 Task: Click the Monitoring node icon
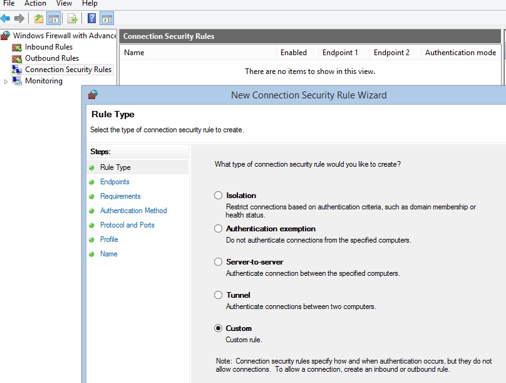coord(17,81)
